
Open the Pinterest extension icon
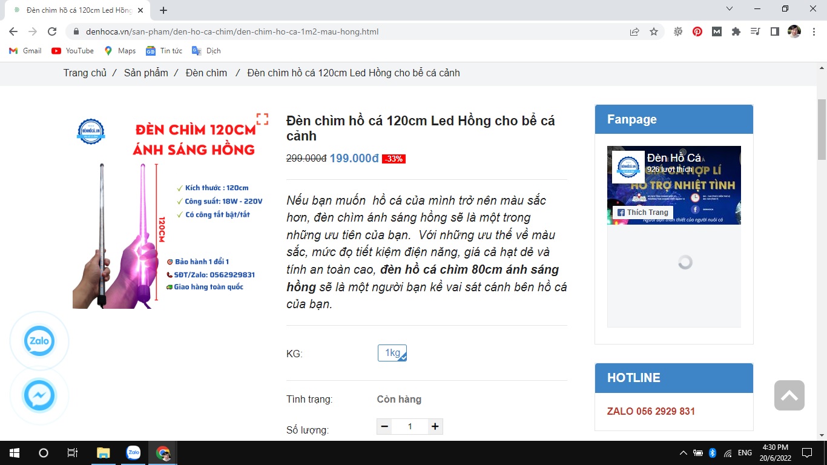tap(697, 31)
